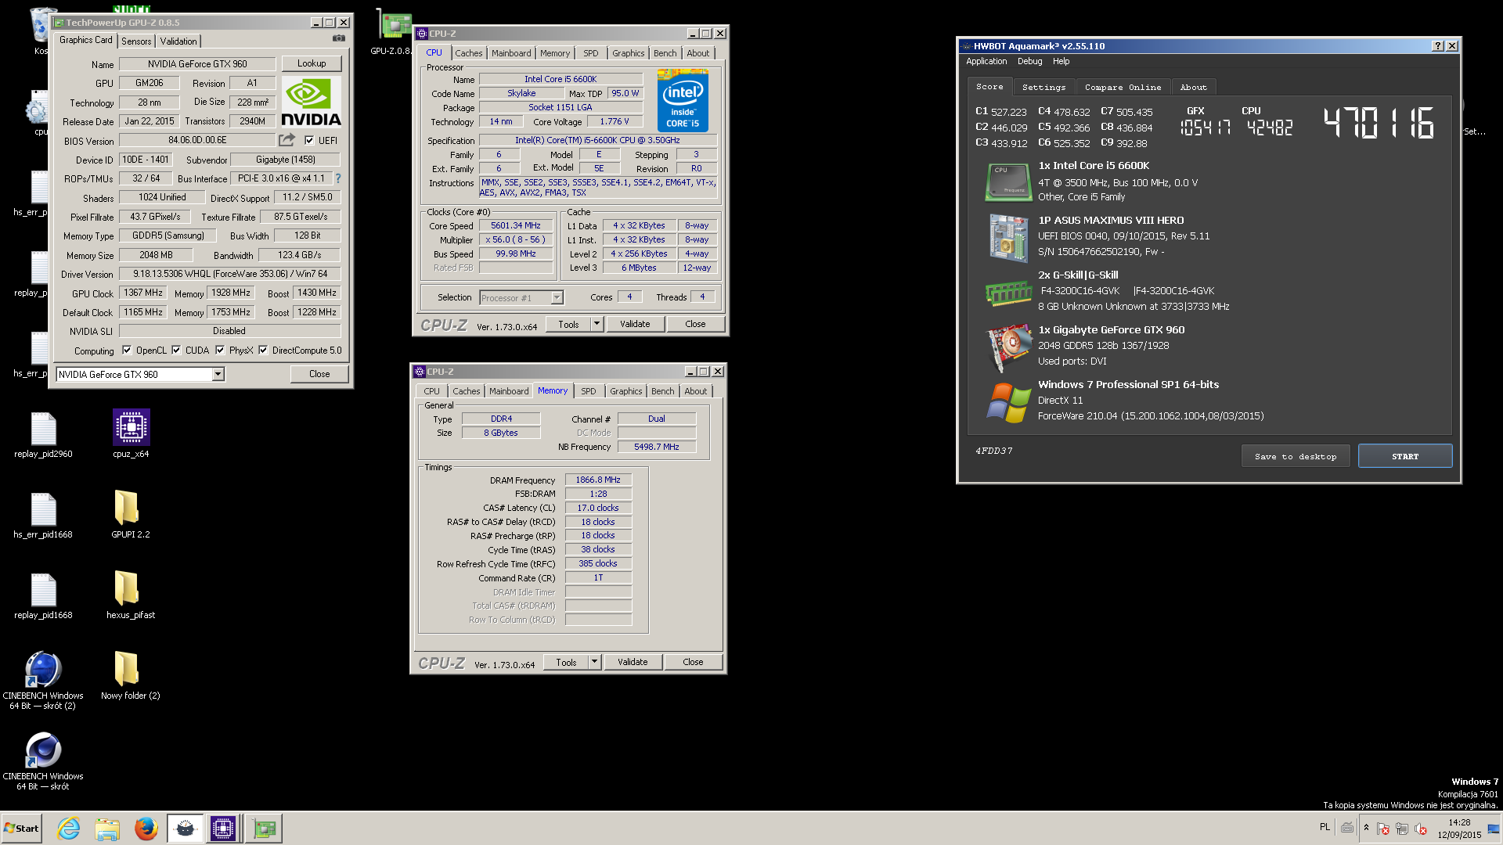
Task: Toggle the DirectCompute 5.0 checkbox
Action: click(263, 351)
